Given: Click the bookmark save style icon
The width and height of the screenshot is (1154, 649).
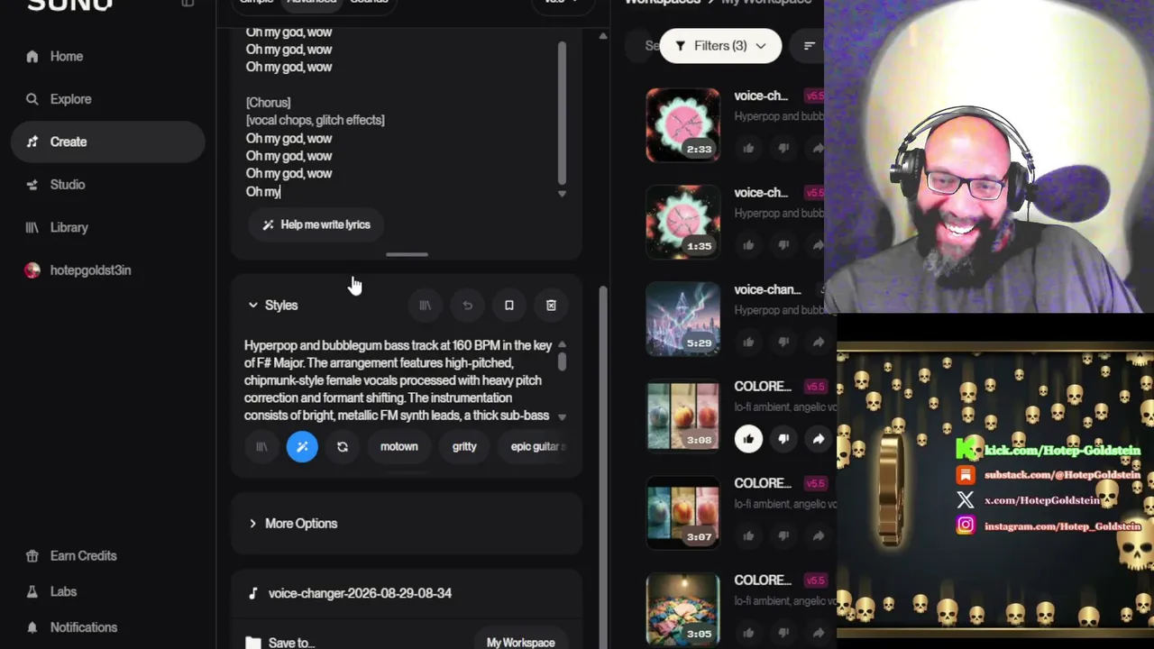Looking at the screenshot, I should [x=508, y=306].
